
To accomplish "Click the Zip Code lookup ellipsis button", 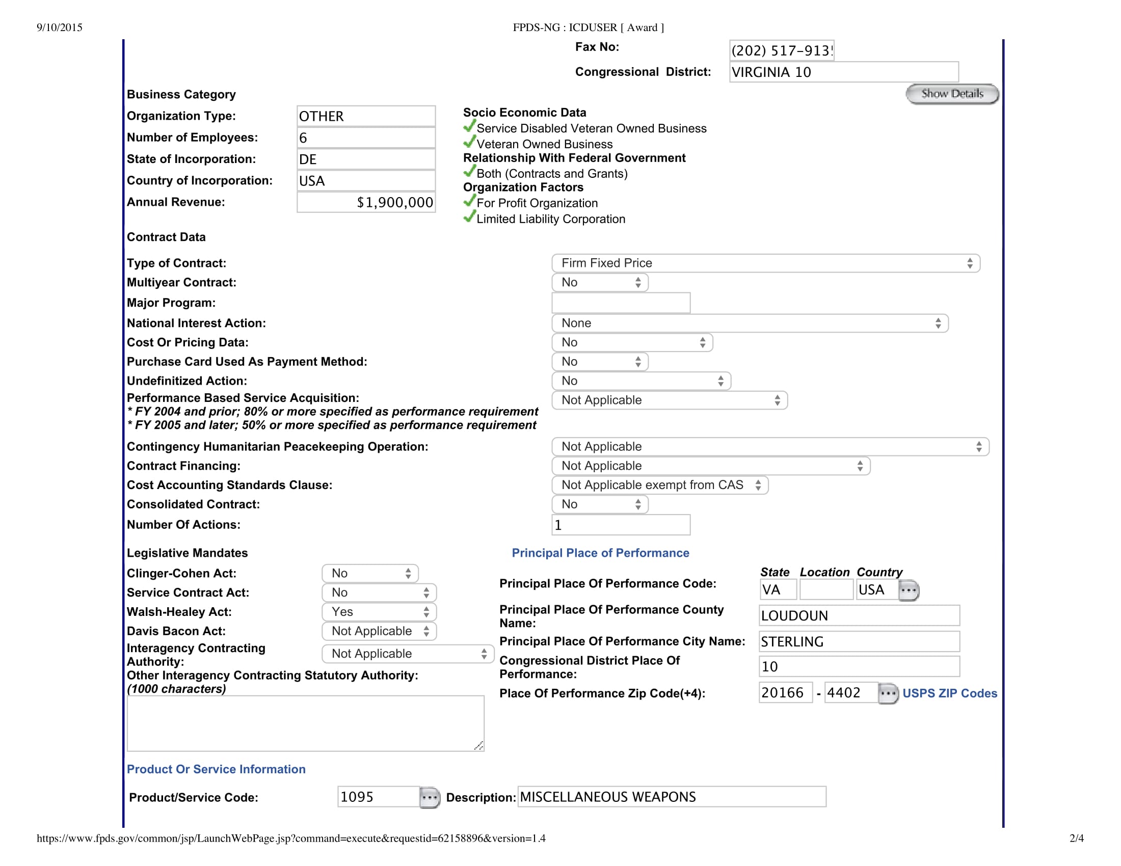I will pos(888,693).
